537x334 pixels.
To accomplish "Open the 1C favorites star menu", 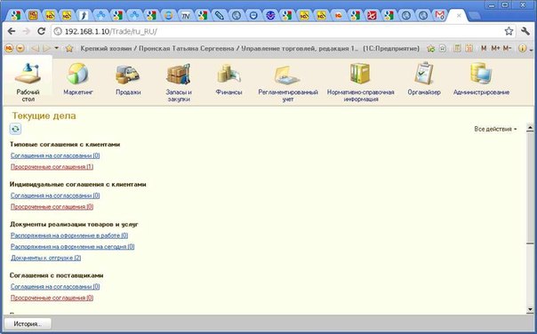I will (69, 49).
